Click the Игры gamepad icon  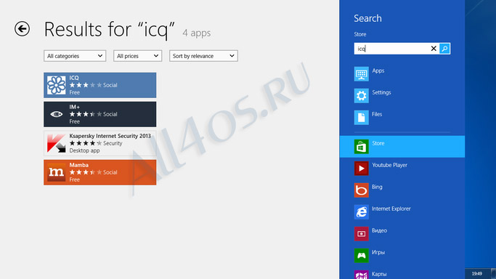(x=361, y=256)
